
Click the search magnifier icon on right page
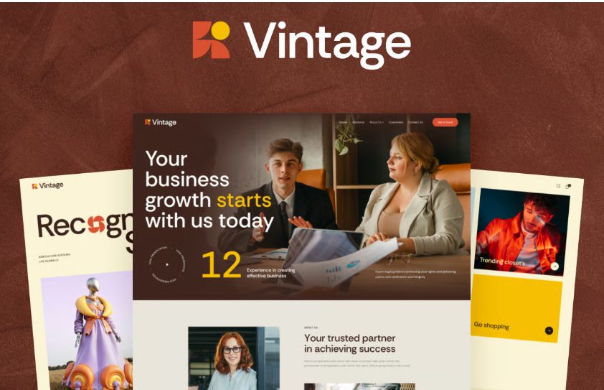coord(558,186)
